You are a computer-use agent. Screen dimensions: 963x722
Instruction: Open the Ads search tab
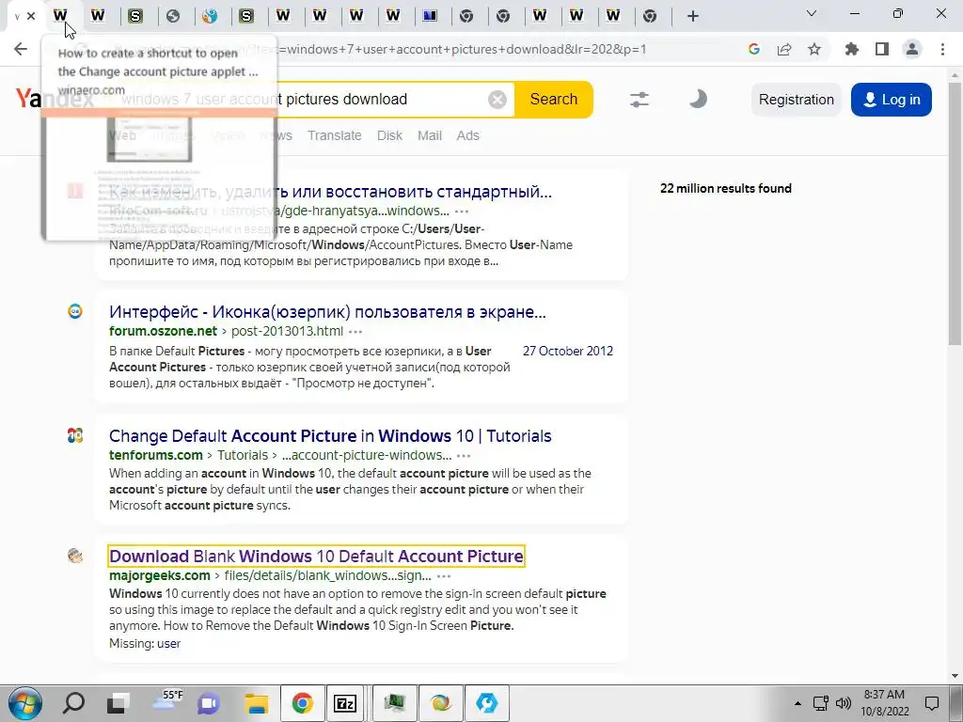click(x=467, y=135)
